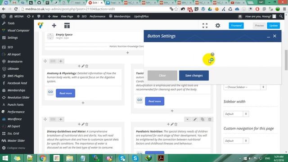This screenshot has height=162, width=288.
Task: Click the Update button
Action: point(273,26)
